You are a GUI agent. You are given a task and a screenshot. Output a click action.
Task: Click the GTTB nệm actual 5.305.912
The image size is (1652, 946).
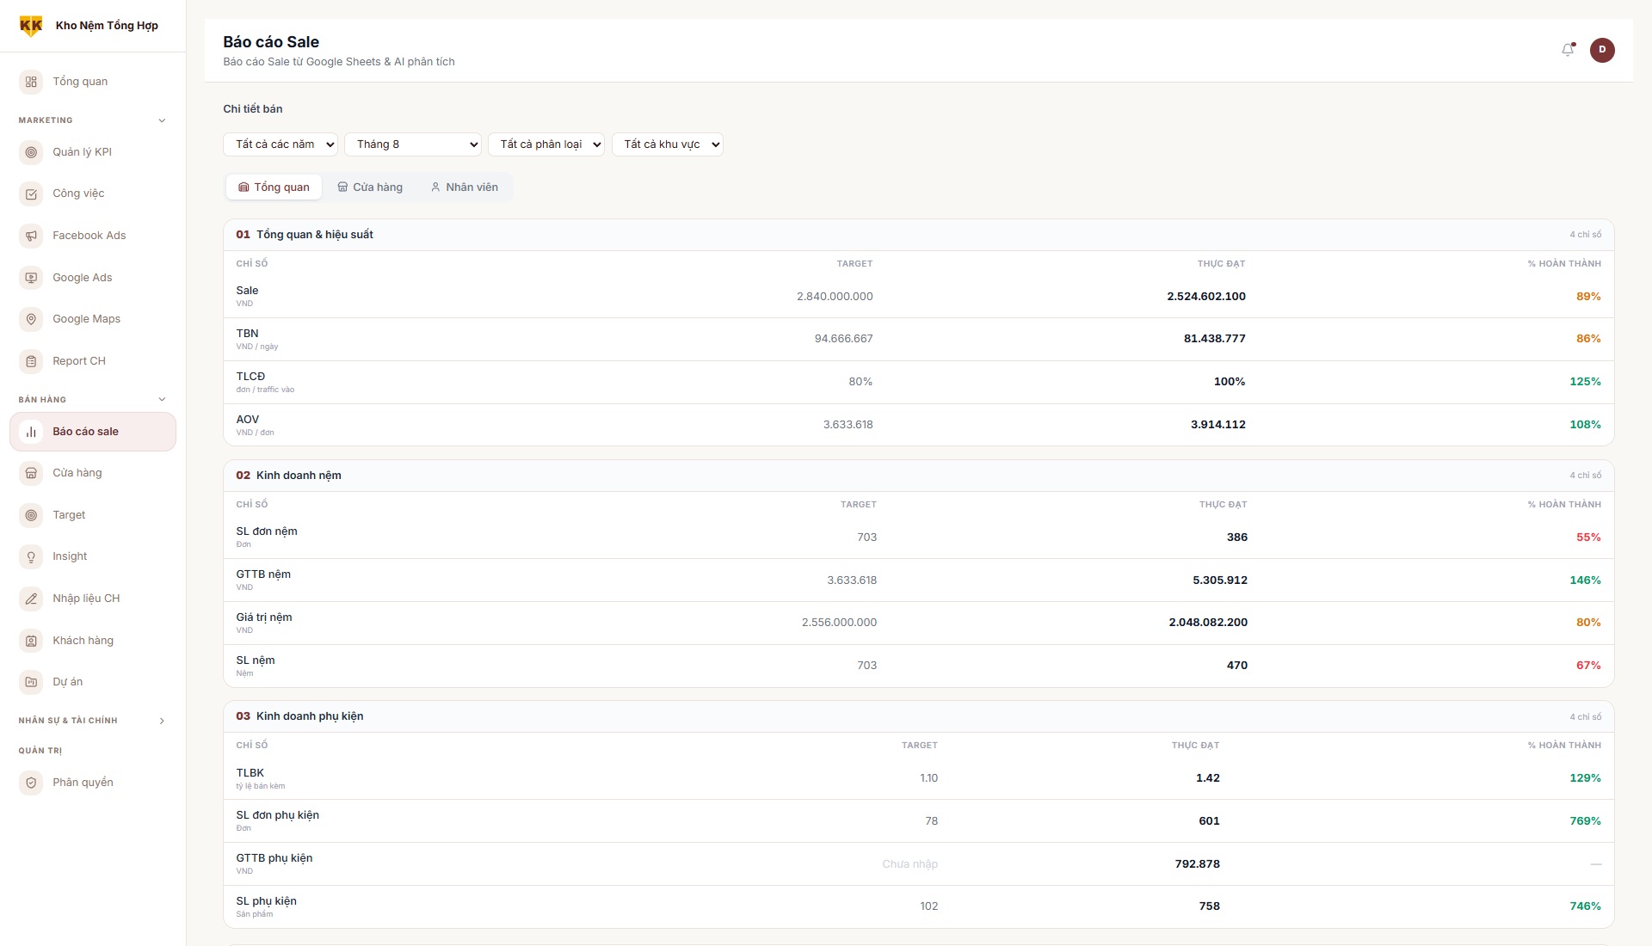pos(1219,580)
